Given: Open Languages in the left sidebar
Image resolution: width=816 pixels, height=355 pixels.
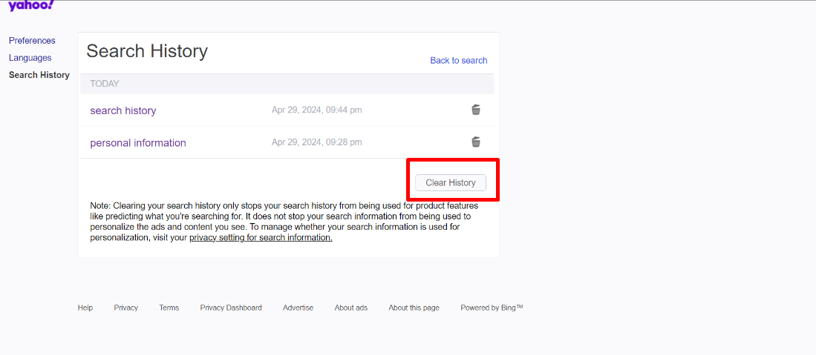Looking at the screenshot, I should [x=30, y=58].
